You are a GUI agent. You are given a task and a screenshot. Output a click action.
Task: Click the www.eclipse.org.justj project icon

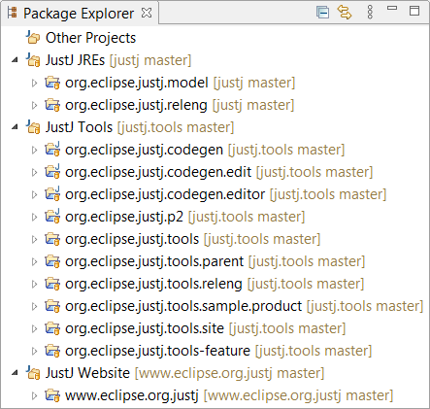[x=52, y=395]
